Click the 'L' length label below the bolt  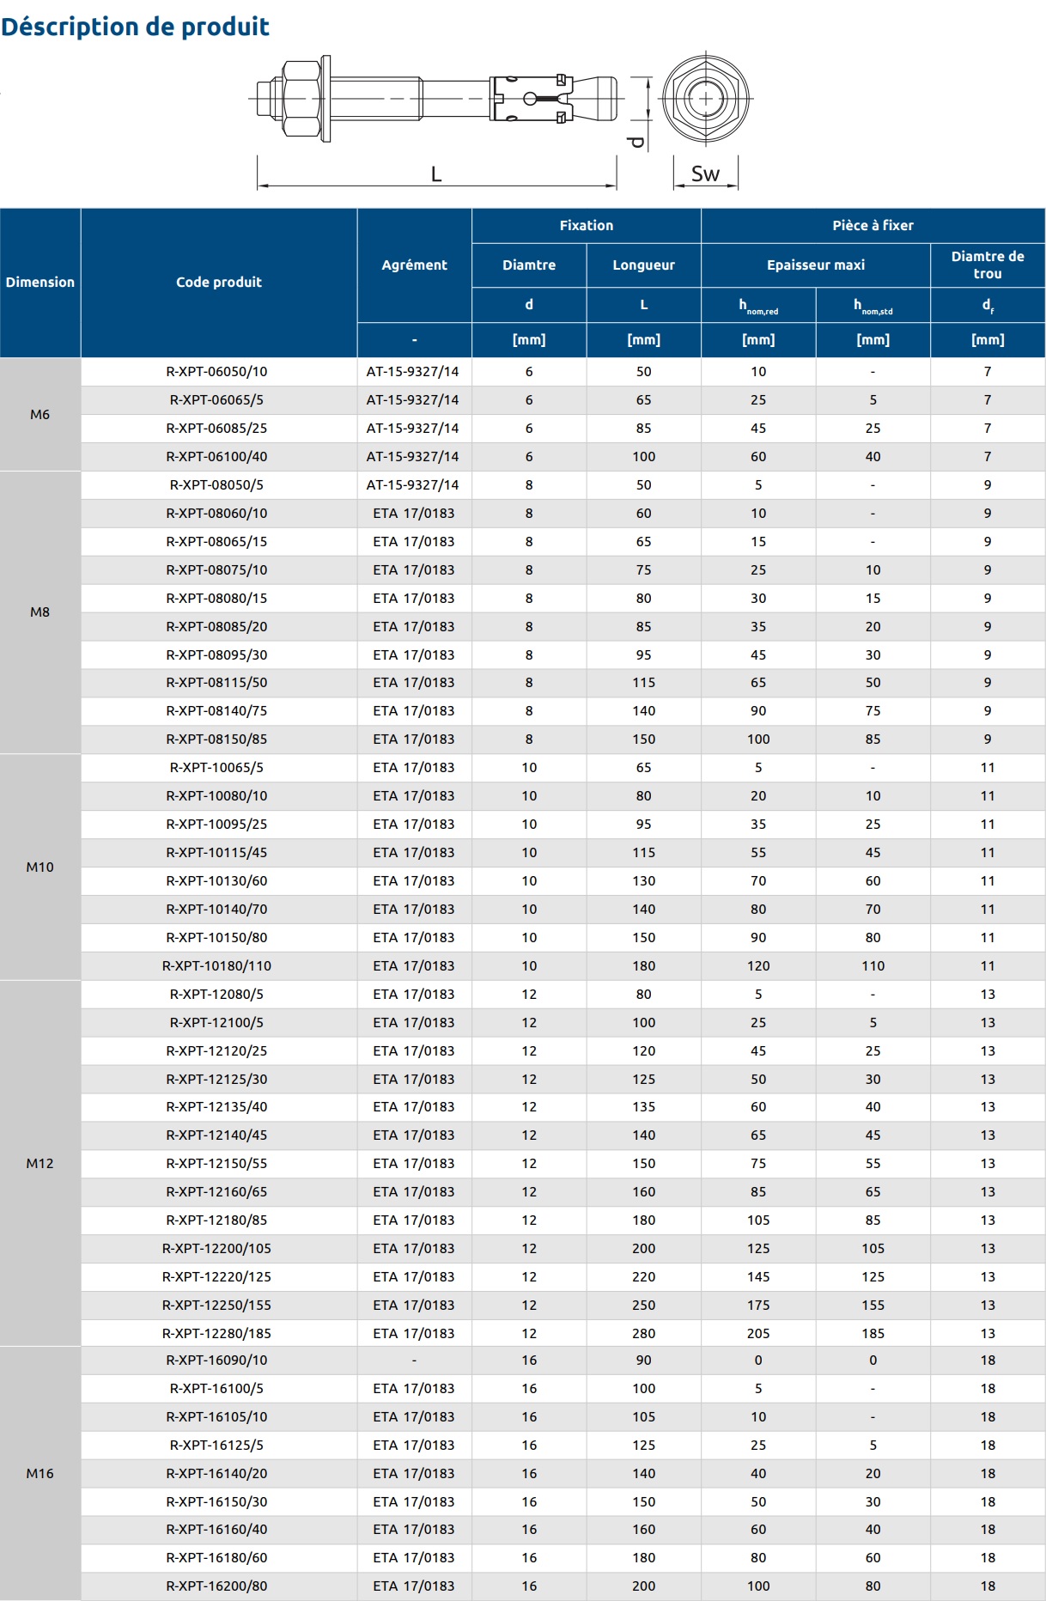(436, 174)
